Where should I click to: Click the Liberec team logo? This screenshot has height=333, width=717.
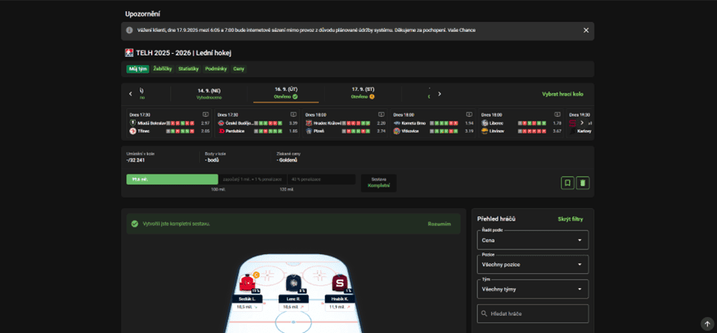pos(485,123)
